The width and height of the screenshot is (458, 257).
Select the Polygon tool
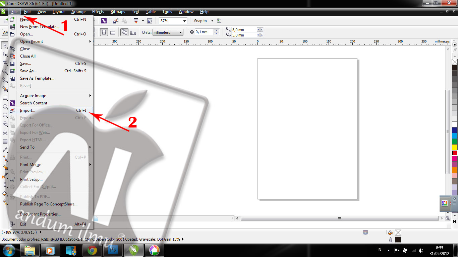5,115
